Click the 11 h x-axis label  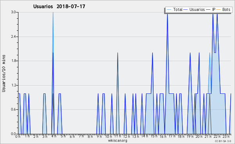[x=117, y=136]
